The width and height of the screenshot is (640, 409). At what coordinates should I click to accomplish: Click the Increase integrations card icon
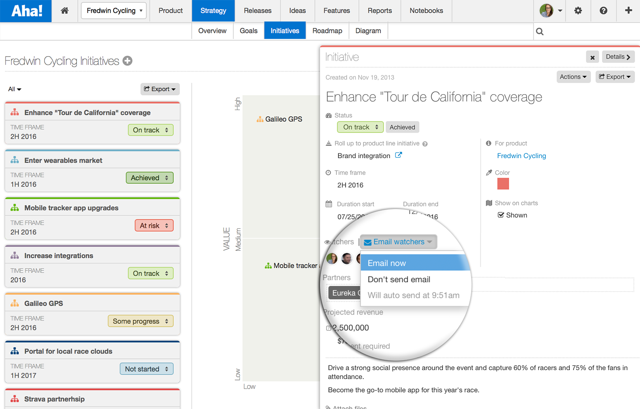click(15, 256)
